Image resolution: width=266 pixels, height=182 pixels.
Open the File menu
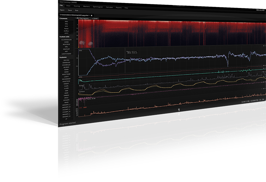pos(61,6)
